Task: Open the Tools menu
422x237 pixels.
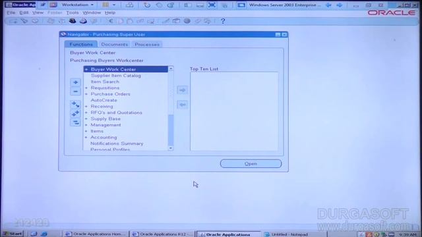Action: point(73,13)
